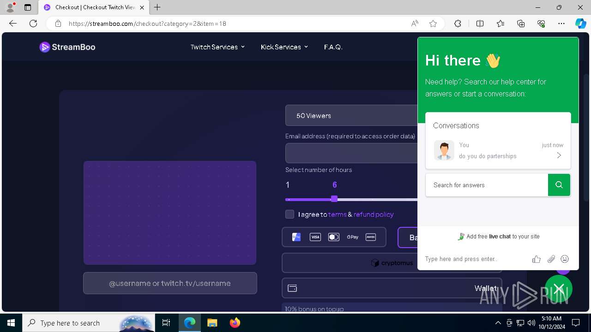
Task: Select the Checkout tab
Action: [94, 7]
